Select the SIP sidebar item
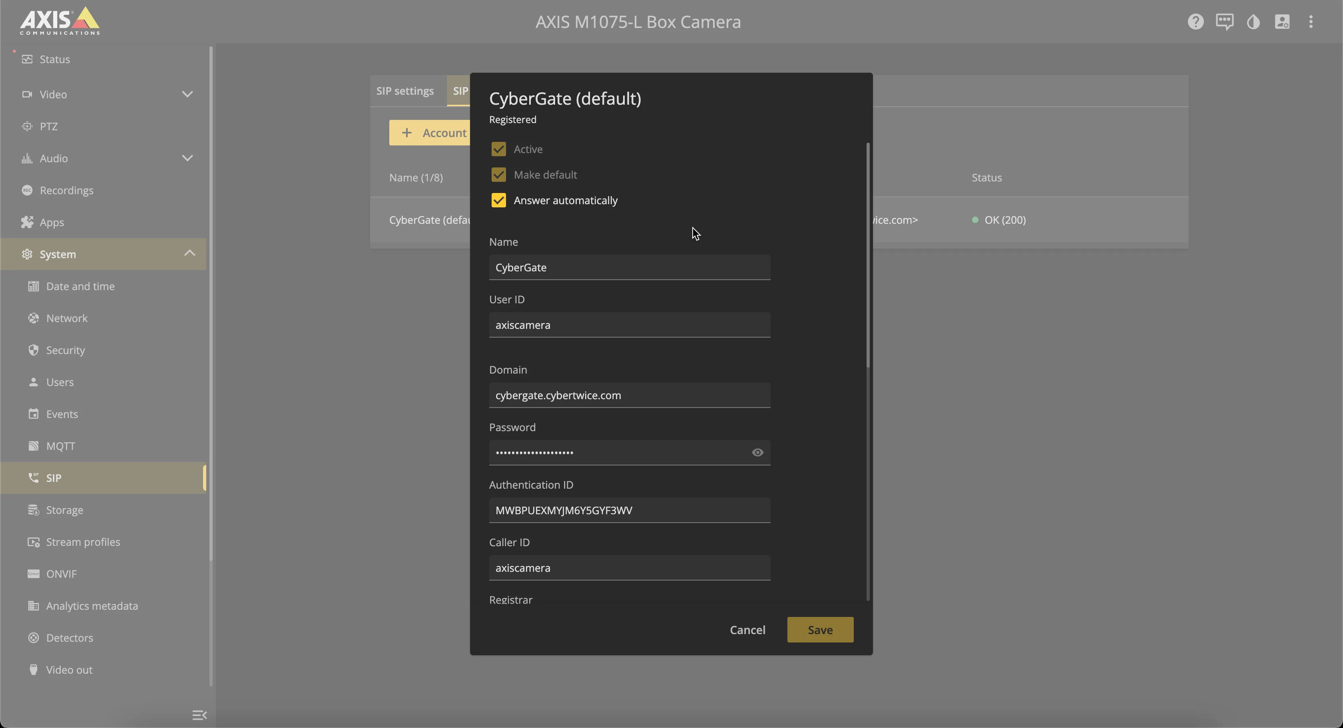 pos(103,478)
